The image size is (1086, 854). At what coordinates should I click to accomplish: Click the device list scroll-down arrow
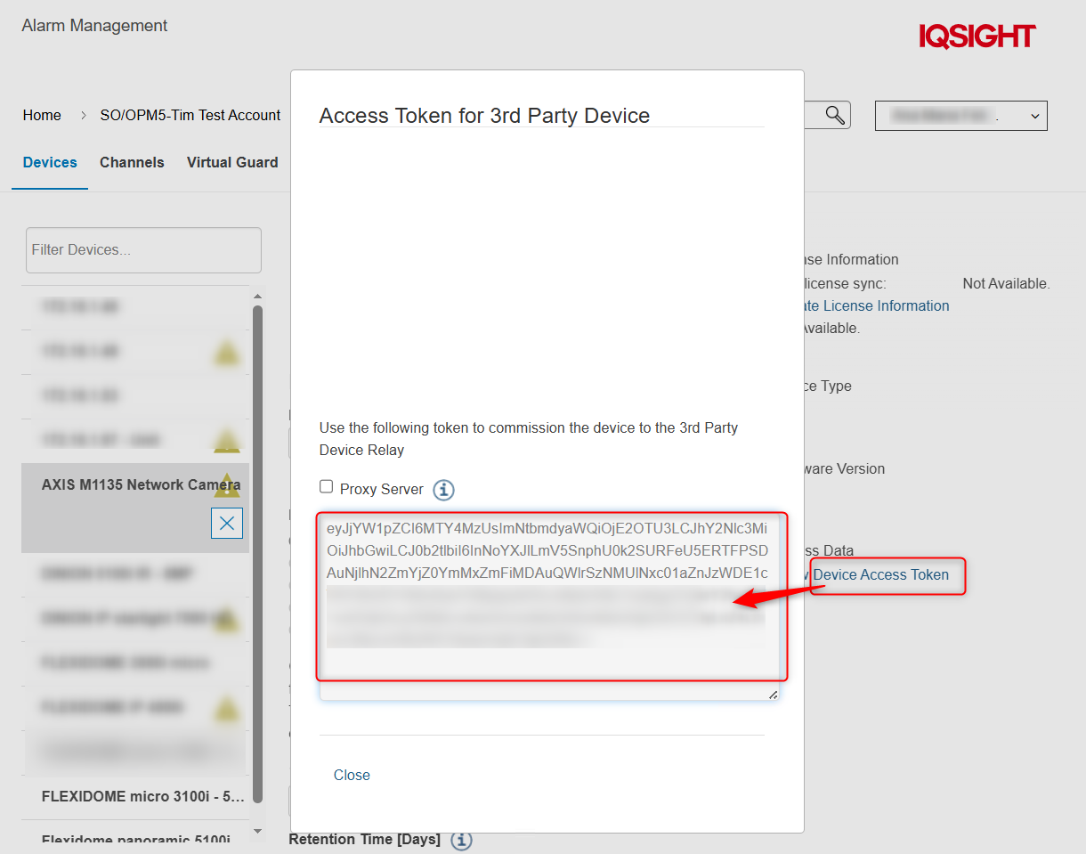(257, 831)
